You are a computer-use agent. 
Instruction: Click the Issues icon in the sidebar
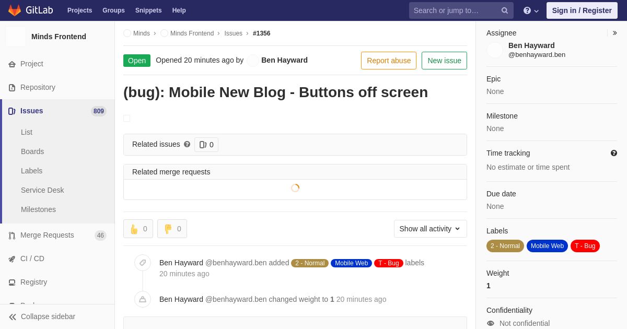12,111
